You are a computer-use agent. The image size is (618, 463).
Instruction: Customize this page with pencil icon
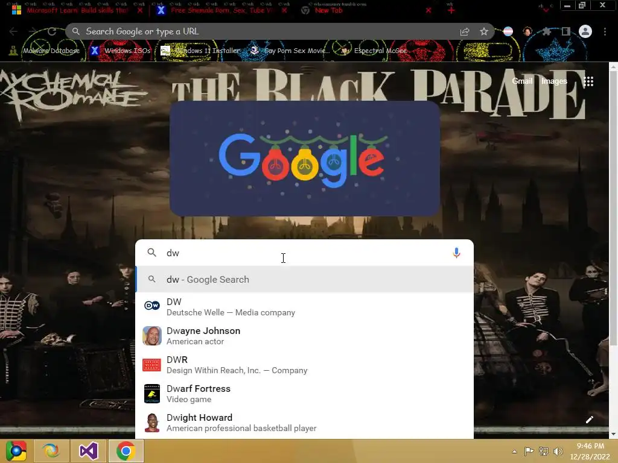point(589,420)
